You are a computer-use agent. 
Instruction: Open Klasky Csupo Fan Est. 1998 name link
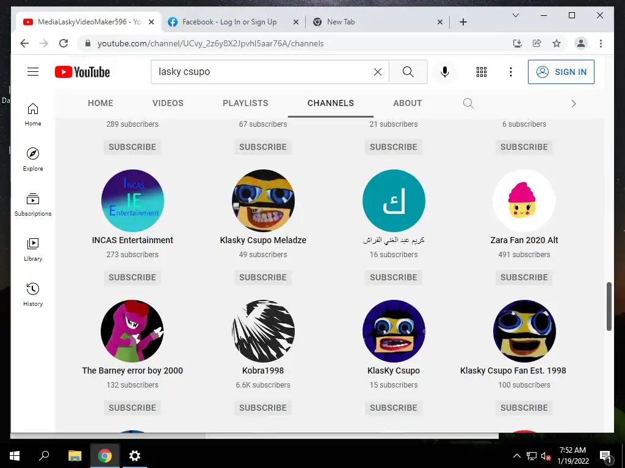coord(513,370)
